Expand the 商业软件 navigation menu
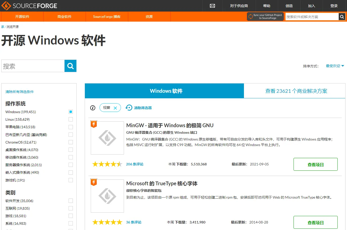347x230 pixels. pyautogui.click(x=65, y=17)
